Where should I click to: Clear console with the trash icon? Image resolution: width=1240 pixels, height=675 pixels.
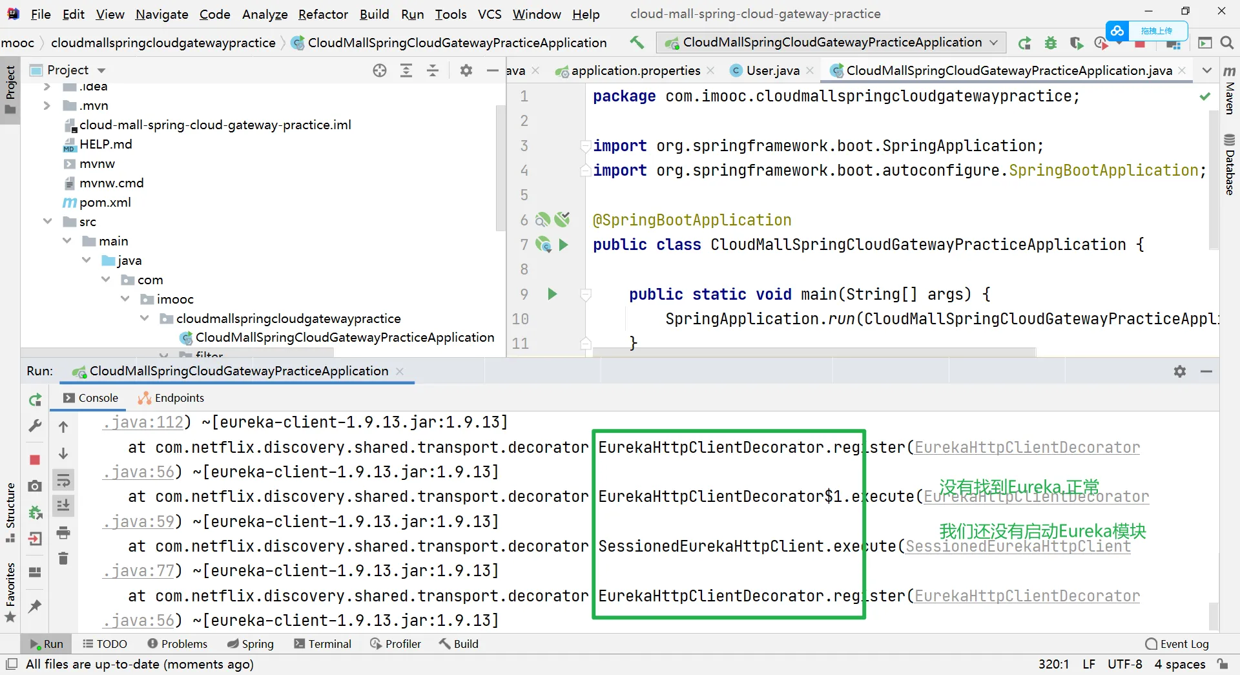pos(63,558)
